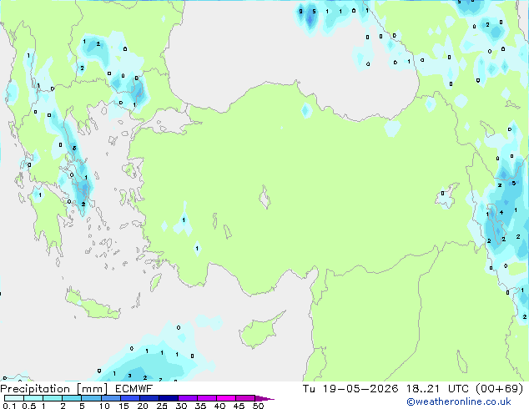Click the legend value '25'
The image size is (529, 409).
point(162,406)
